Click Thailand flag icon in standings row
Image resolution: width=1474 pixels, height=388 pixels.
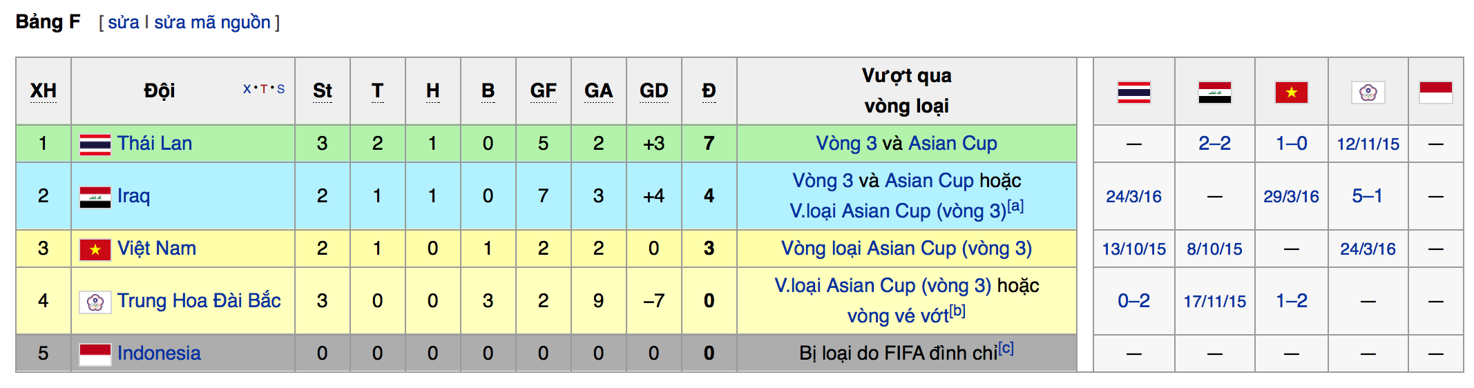click(x=95, y=144)
